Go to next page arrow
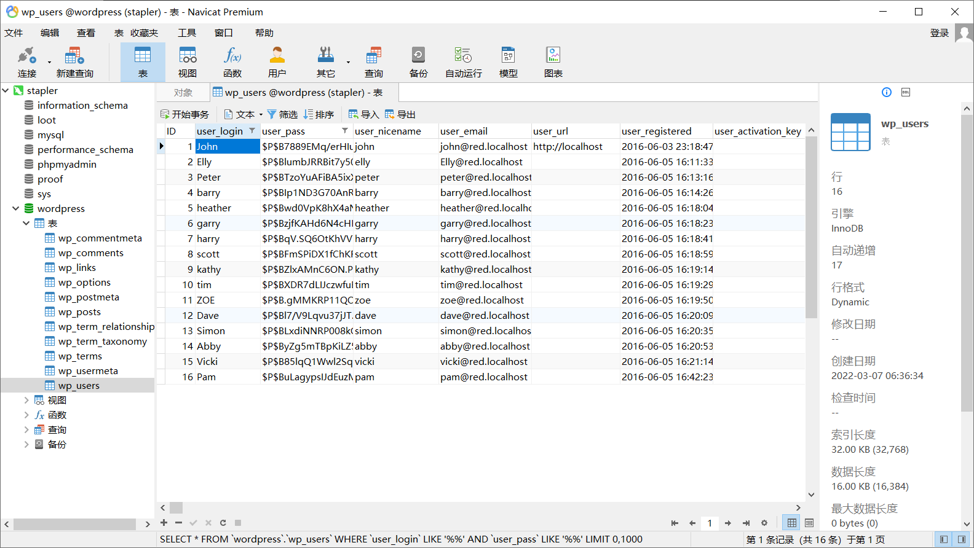Screen dimensions: 974x548 pos(728,523)
